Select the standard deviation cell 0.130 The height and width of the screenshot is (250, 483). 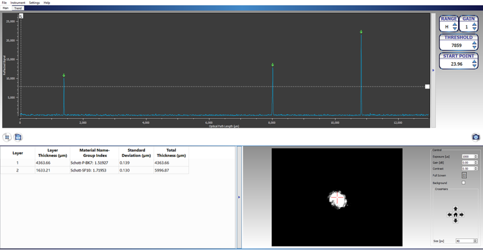[136, 170]
